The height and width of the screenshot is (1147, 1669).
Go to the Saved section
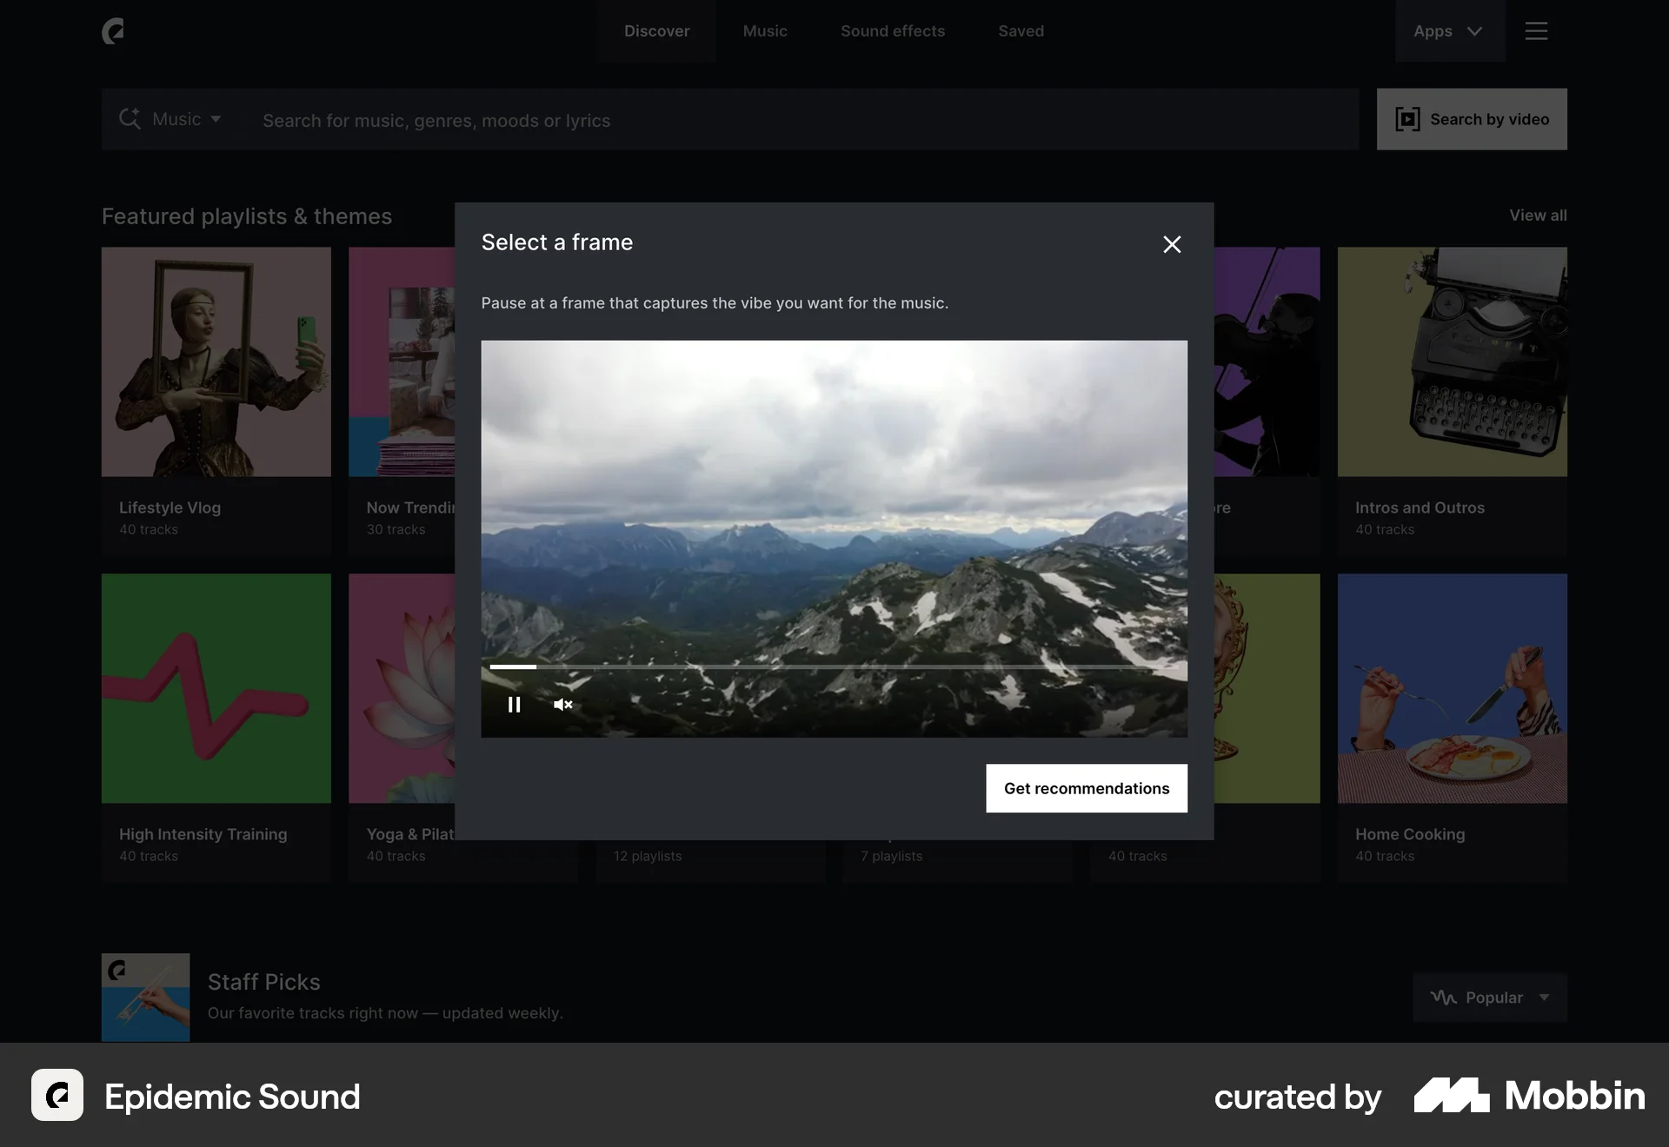1021,30
